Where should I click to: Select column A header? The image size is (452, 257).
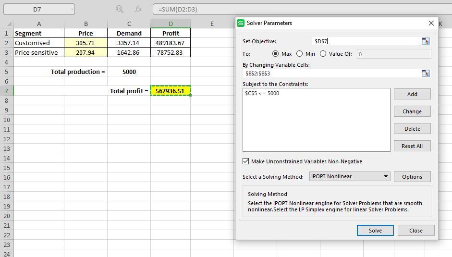(39, 24)
